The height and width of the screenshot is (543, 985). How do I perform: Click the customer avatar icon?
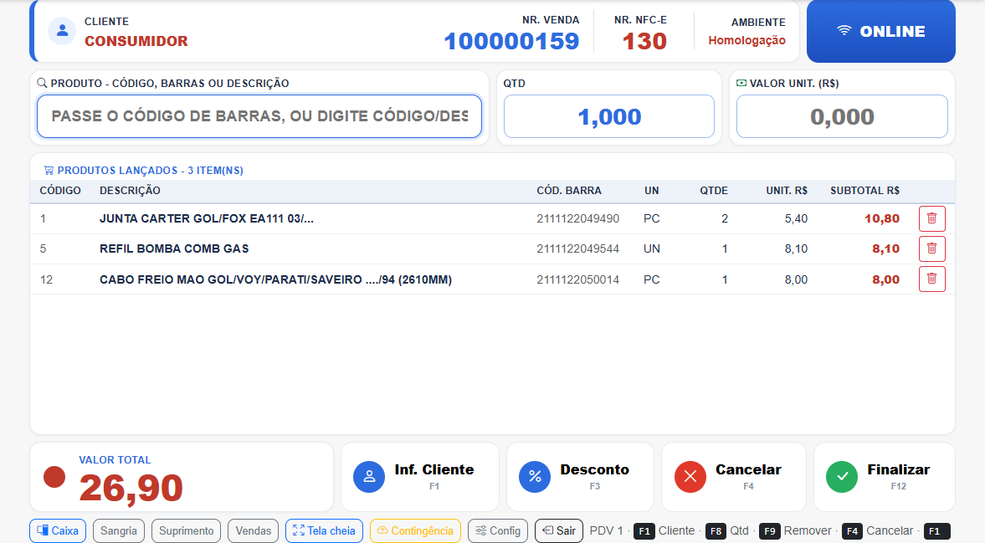pyautogui.click(x=62, y=31)
